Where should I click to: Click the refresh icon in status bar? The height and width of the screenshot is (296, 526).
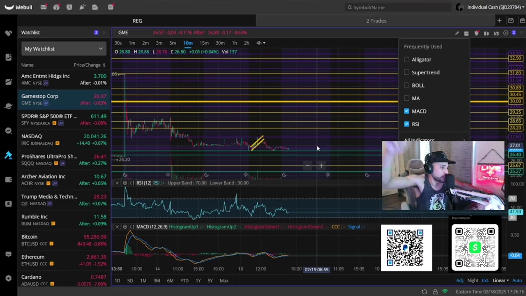point(424,291)
